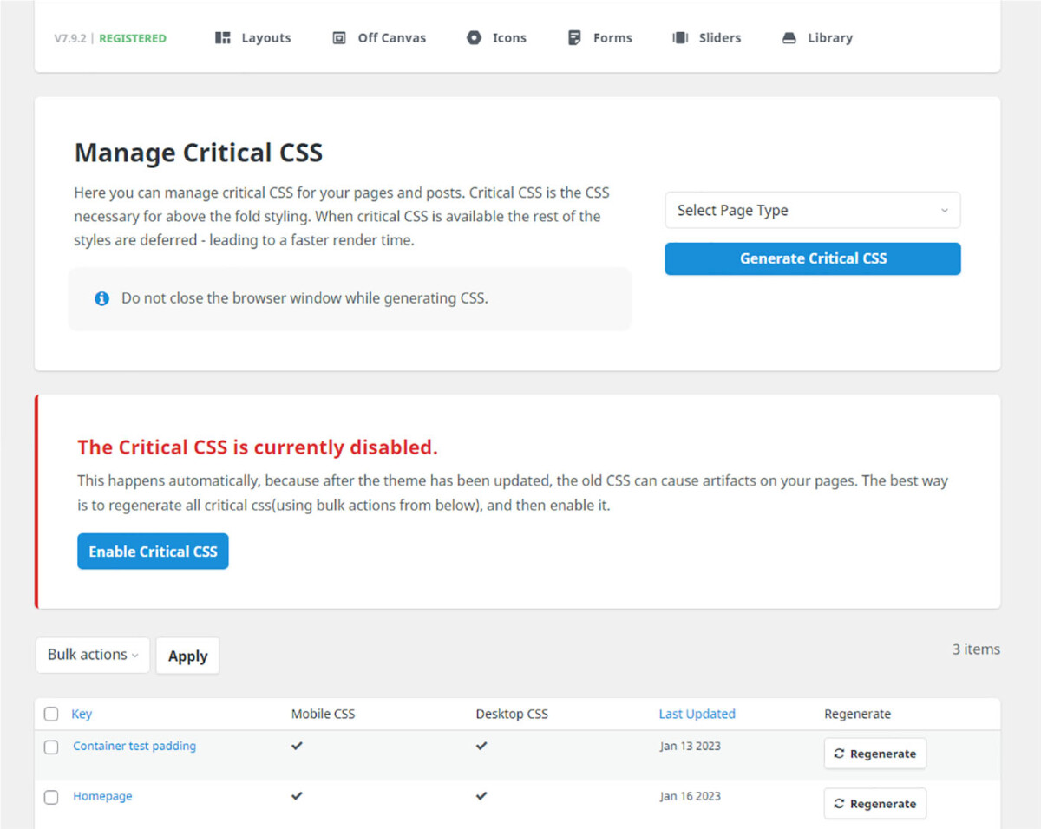Check the Container test padding row checkbox
The height and width of the screenshot is (829, 1041).
coord(50,747)
